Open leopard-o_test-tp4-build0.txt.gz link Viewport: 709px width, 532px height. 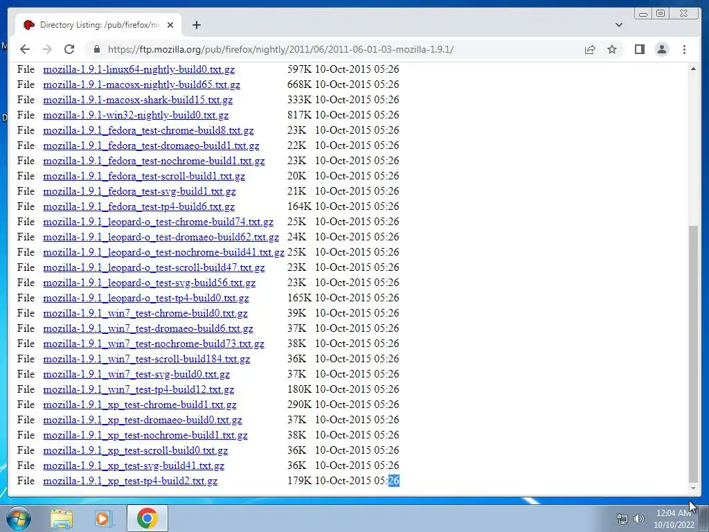pos(146,298)
